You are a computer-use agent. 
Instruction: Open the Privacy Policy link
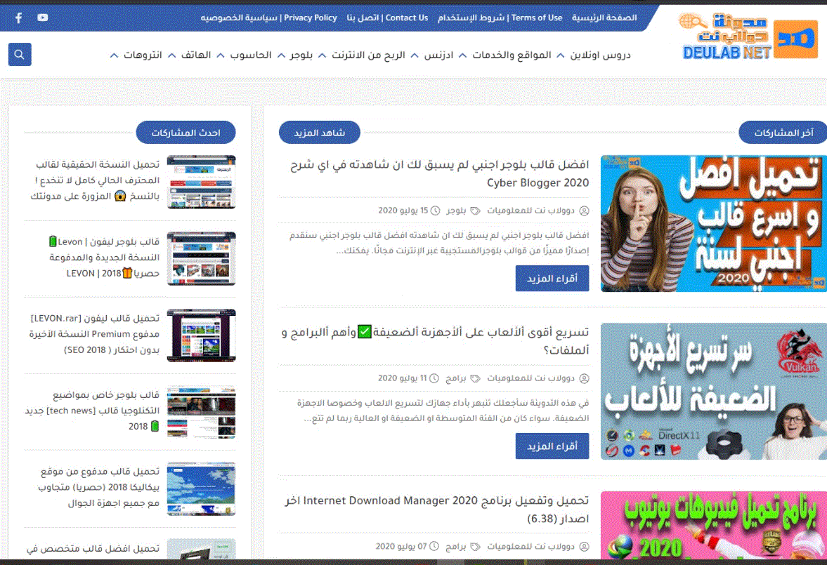pyautogui.click(x=268, y=18)
